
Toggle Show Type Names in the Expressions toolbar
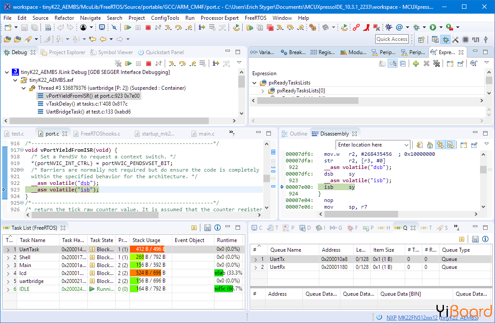click(382, 64)
